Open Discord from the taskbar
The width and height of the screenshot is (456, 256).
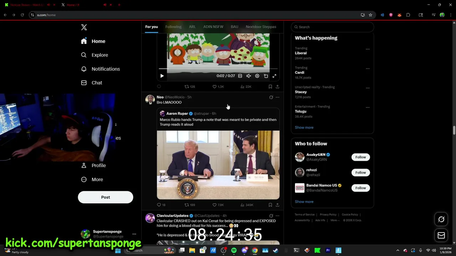(244, 250)
